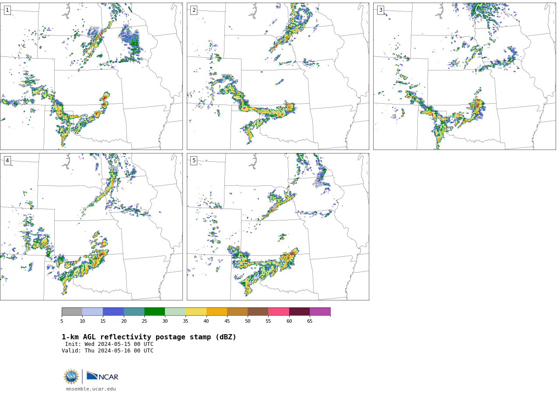Click panel number label 5
Screen dimensions: 560x394
[x=194, y=160]
